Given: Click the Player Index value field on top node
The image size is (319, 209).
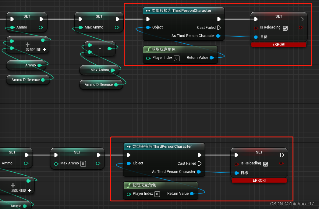Looking at the screenshot, I should [176, 58].
